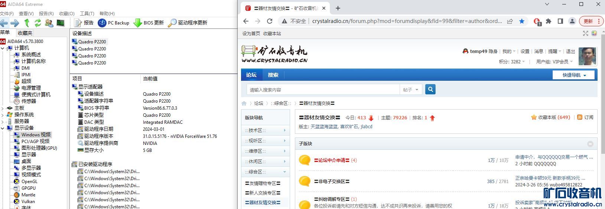Click the 退出 logout link
The width and height of the screenshot is (605, 209).
point(570,52)
